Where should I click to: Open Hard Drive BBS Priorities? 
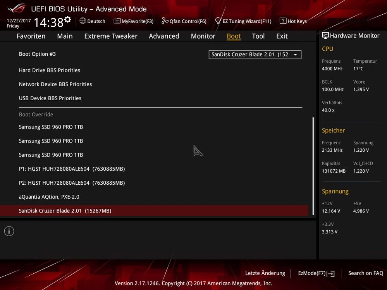tap(50, 70)
